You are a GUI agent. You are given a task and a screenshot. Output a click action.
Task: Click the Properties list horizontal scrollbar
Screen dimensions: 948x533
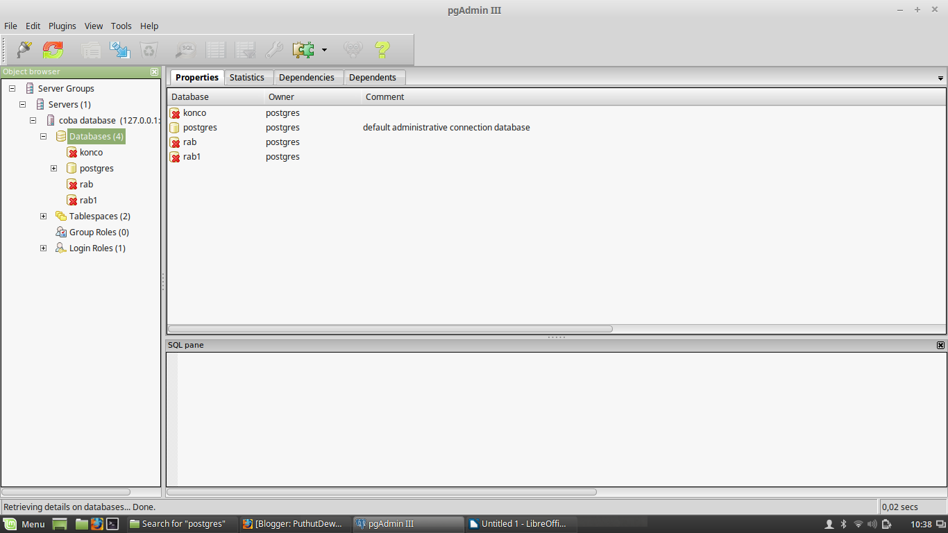point(391,329)
